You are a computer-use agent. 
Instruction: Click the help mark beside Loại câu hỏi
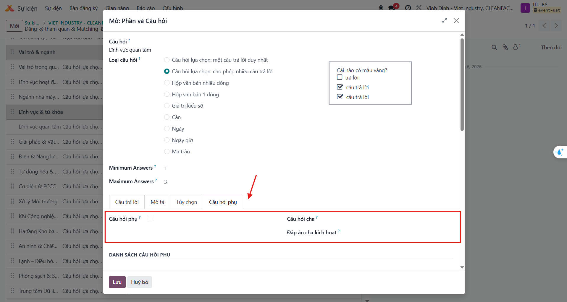pyautogui.click(x=140, y=59)
